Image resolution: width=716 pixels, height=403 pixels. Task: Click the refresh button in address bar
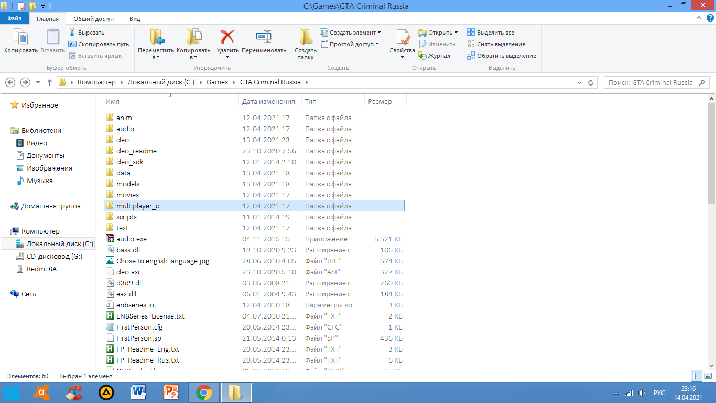pyautogui.click(x=591, y=82)
